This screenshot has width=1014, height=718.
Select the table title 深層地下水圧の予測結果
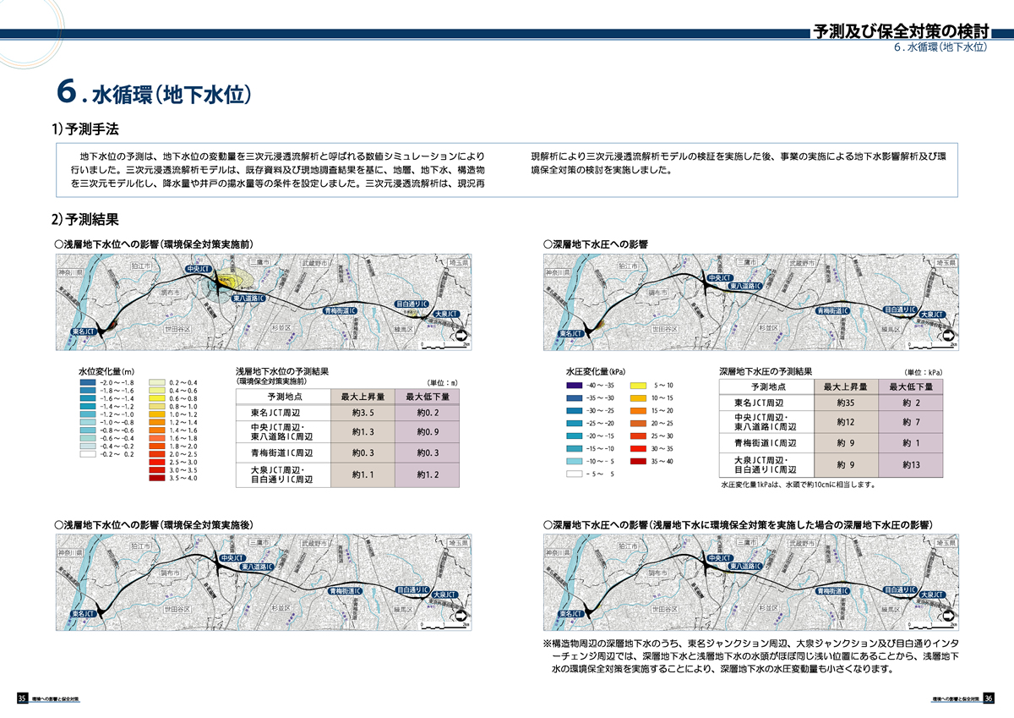click(766, 370)
